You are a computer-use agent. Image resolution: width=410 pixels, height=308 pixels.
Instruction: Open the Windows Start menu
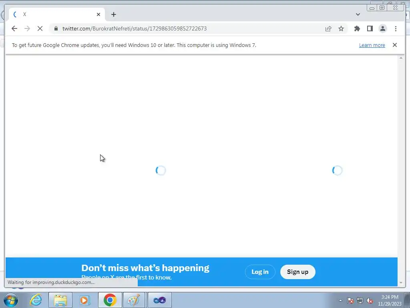(x=10, y=300)
